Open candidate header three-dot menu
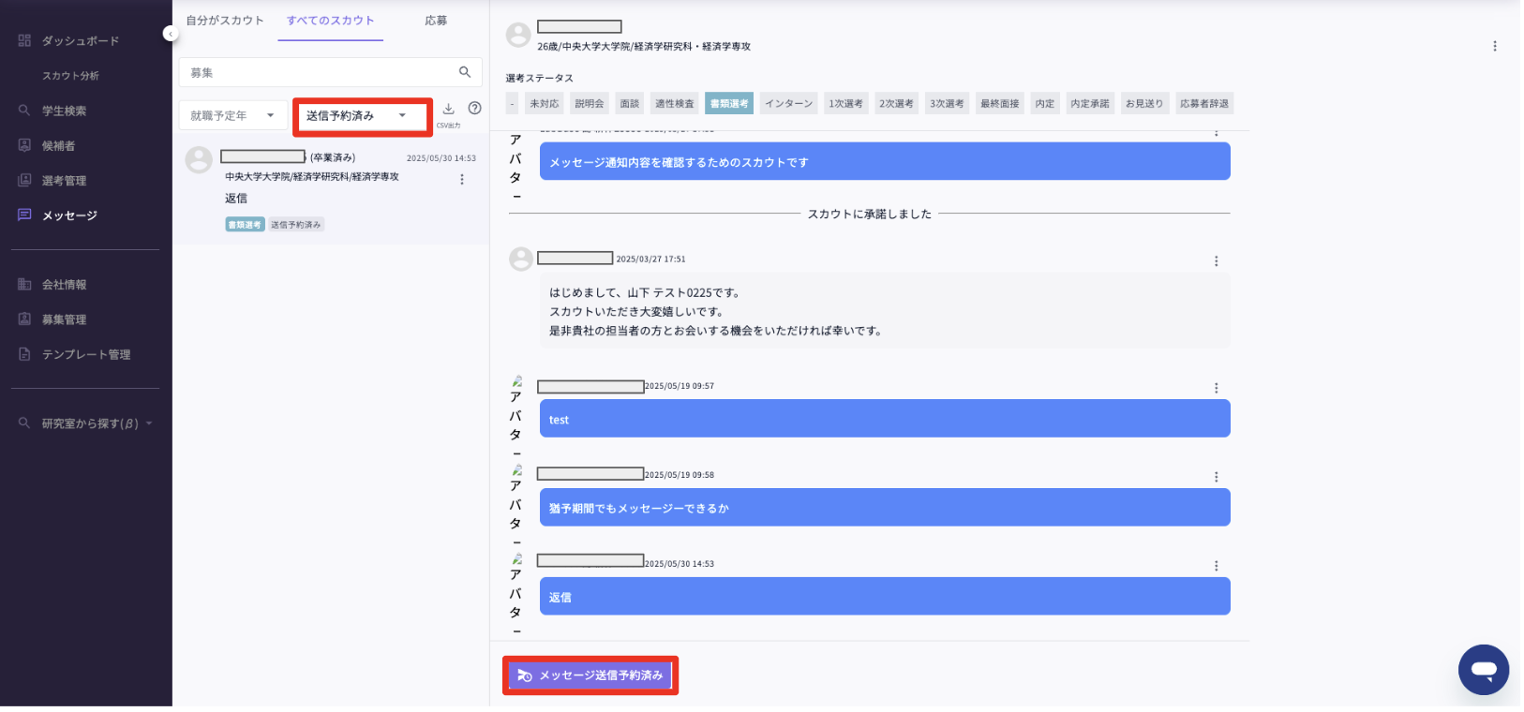 click(1495, 46)
